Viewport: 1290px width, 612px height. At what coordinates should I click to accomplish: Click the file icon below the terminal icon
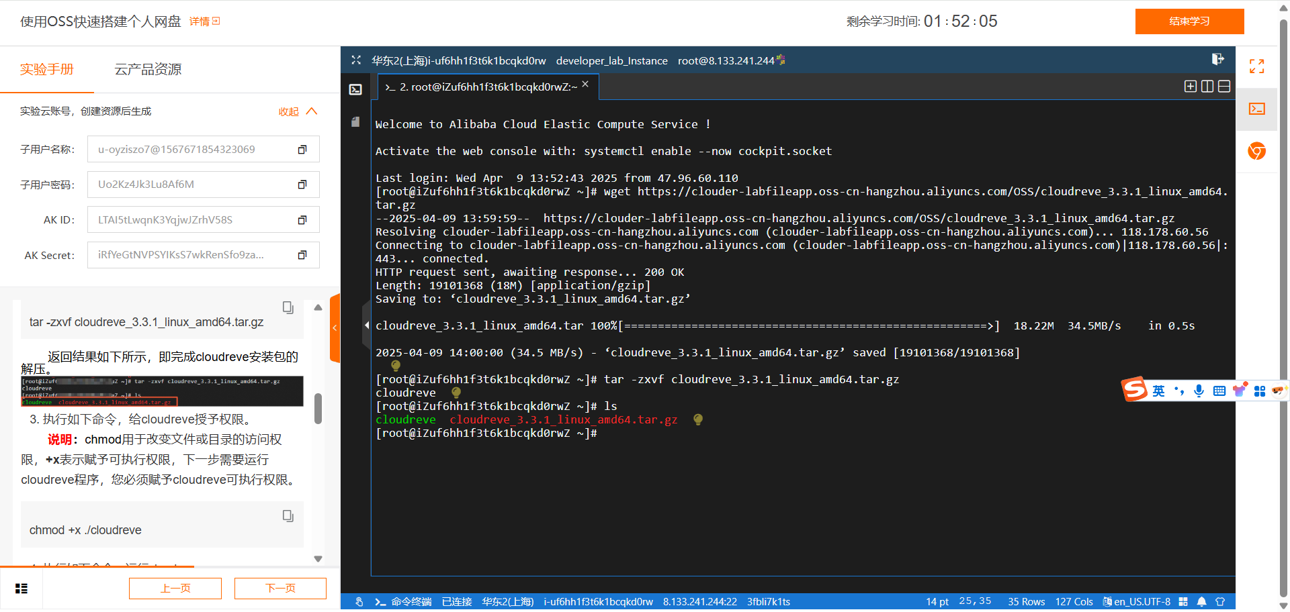[x=355, y=121]
